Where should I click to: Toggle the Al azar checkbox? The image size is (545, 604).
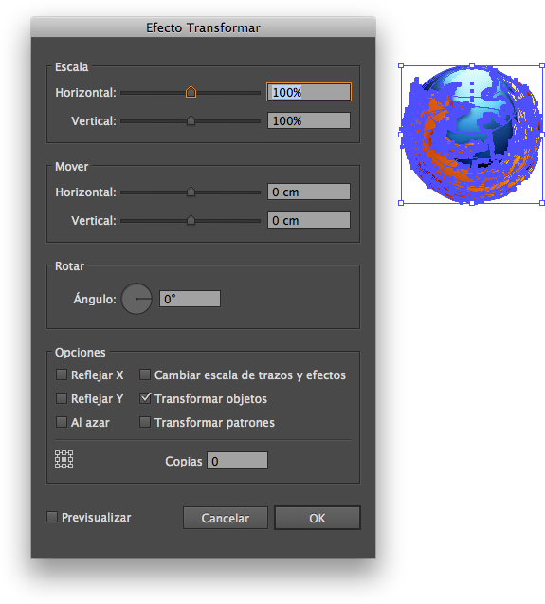coord(62,422)
